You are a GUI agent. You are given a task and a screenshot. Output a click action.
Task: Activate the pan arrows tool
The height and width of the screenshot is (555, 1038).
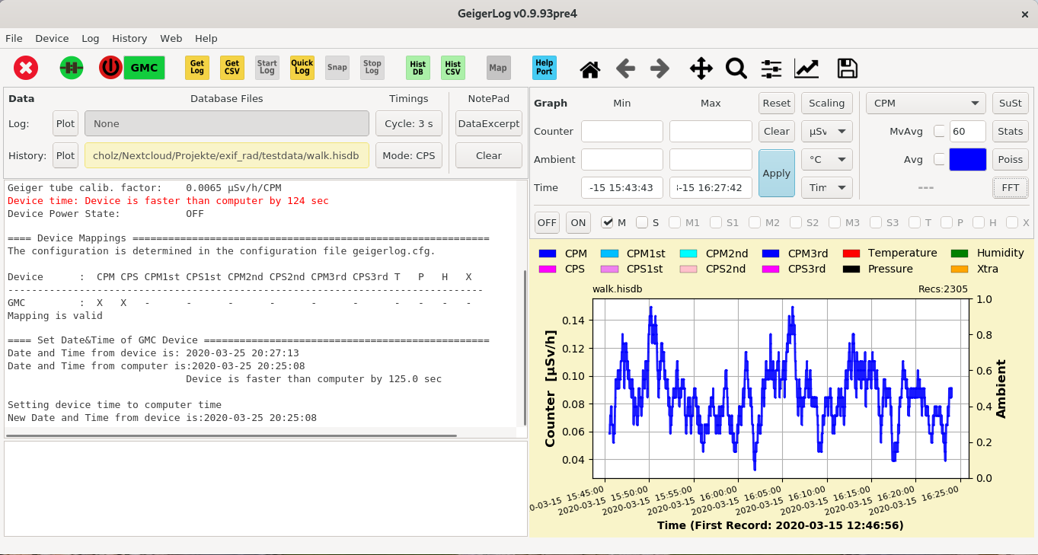point(701,69)
